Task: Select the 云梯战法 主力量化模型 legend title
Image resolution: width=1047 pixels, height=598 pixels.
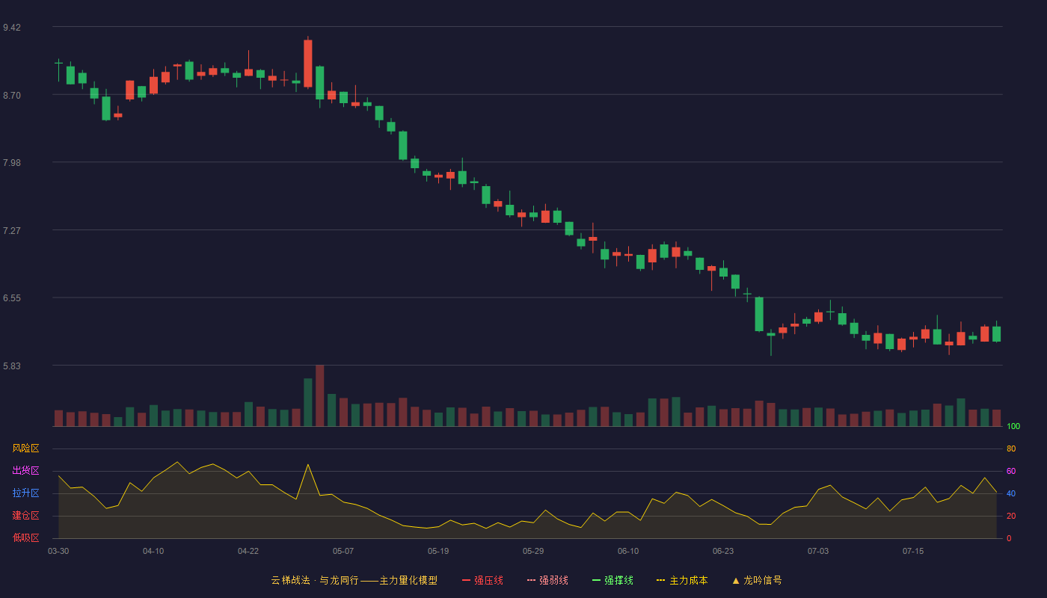Action: [354, 580]
